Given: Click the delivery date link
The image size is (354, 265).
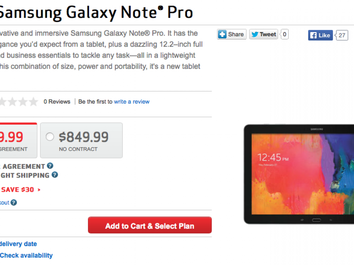Looking at the screenshot, I should pos(18,244).
